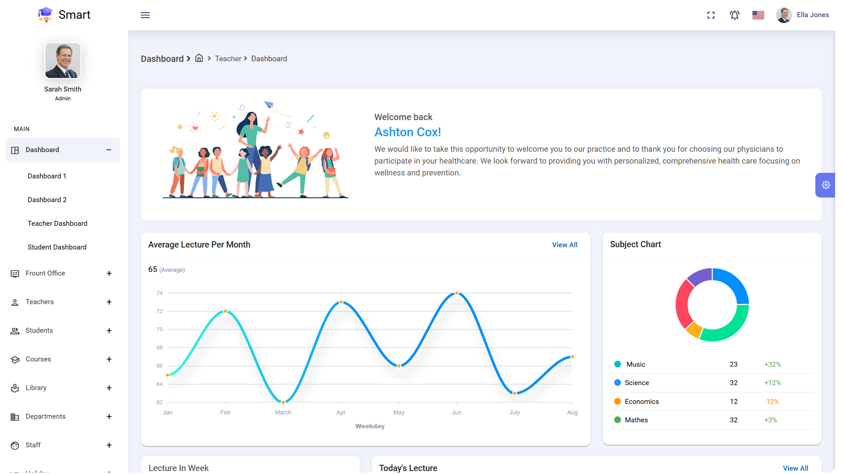Click the US flag language selector
843x474 pixels.
point(758,15)
